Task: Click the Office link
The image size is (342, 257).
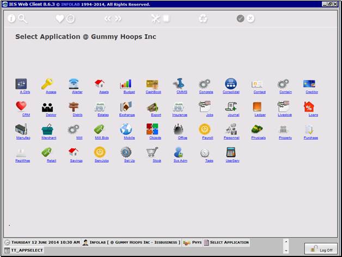Action: coord(182,138)
